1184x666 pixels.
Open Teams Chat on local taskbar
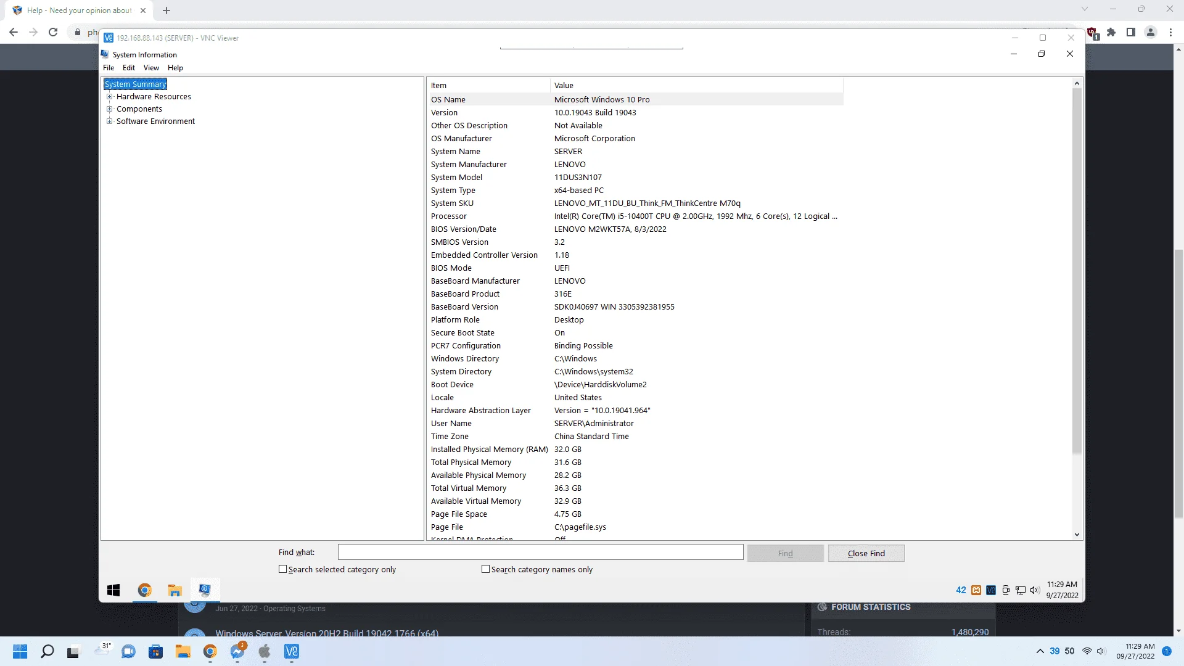coord(128,651)
